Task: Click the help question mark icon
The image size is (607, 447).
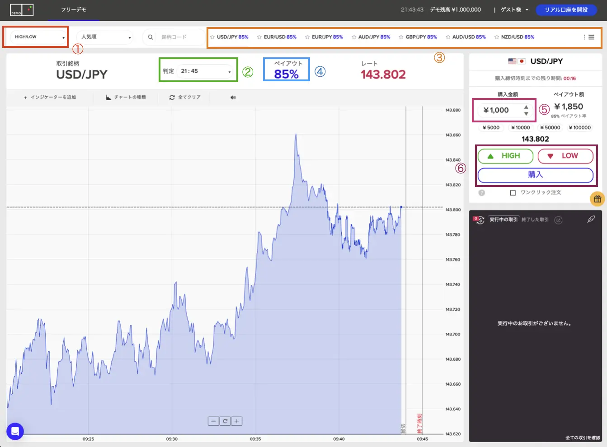Action: [482, 193]
